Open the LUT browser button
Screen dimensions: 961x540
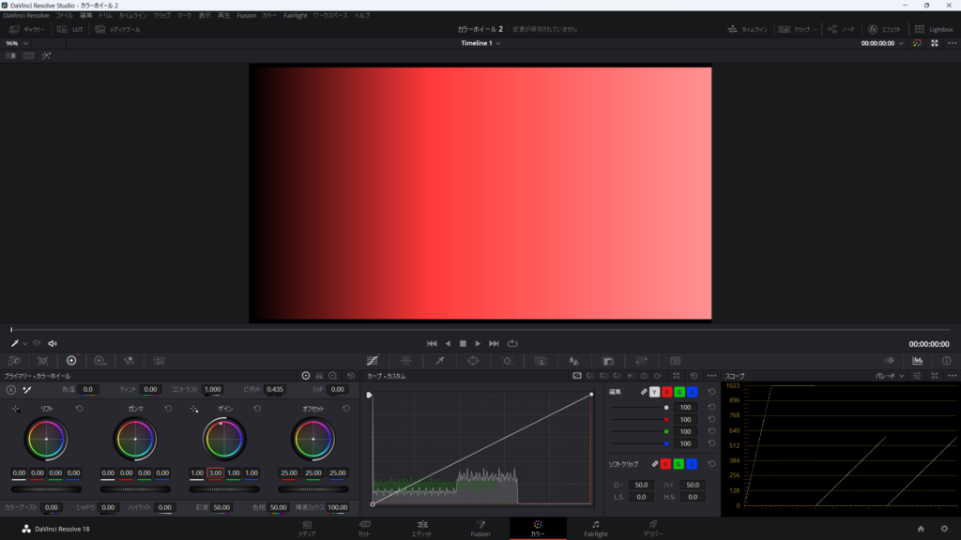[x=70, y=29]
